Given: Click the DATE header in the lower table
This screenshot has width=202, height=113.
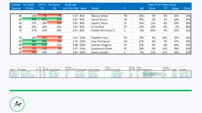Looking at the screenshot, I should point(12,69).
